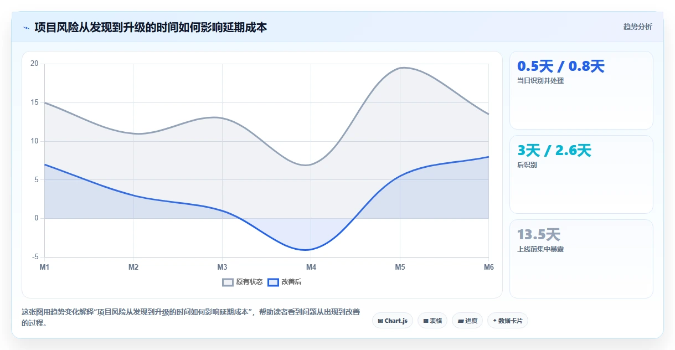
Task: Click the M4 axis label
Action: [x=311, y=267]
